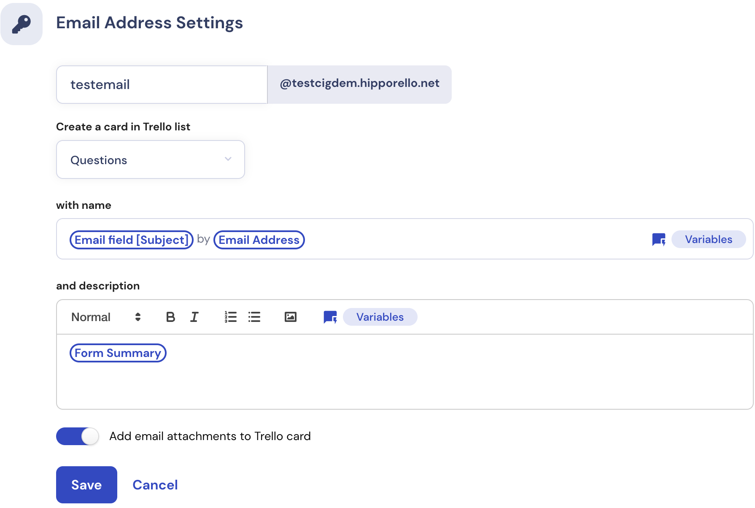
Task: Click the @testcigdem.hipporello.net domain label
Action: pos(359,84)
